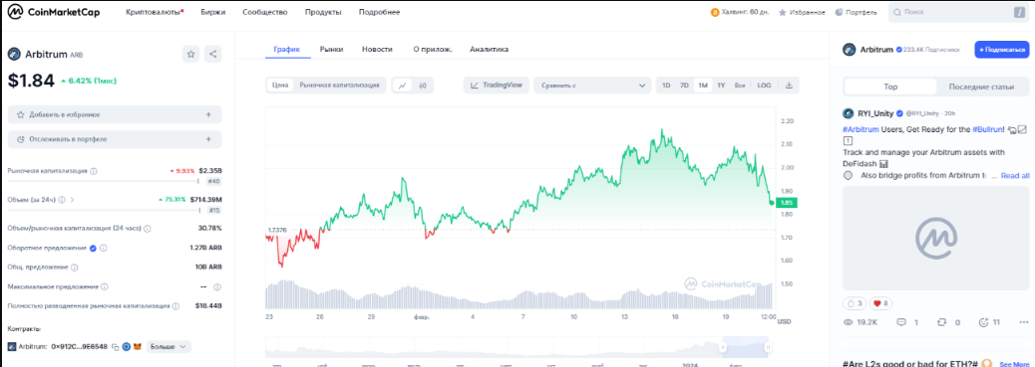Click the MetaMask fox icon
This screenshot has height=367, width=1035.
click(x=137, y=346)
